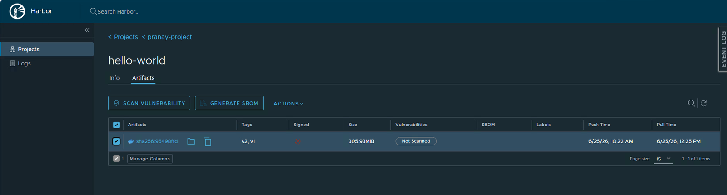This screenshot has height=195, width=727.
Task: Refresh the artifacts list
Action: coord(703,103)
